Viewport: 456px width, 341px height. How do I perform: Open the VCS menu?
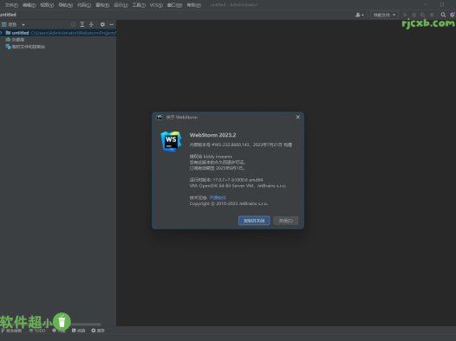pos(156,5)
